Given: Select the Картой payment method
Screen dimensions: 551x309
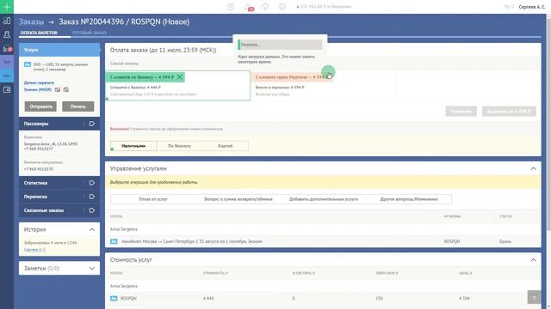Looking at the screenshot, I should pos(225,146).
